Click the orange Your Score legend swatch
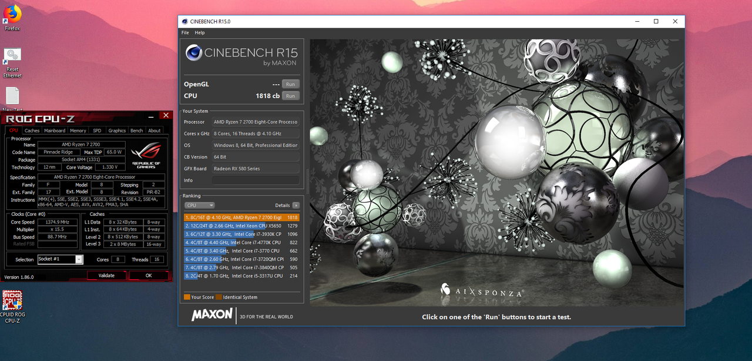The height and width of the screenshot is (361, 752). pos(187,297)
